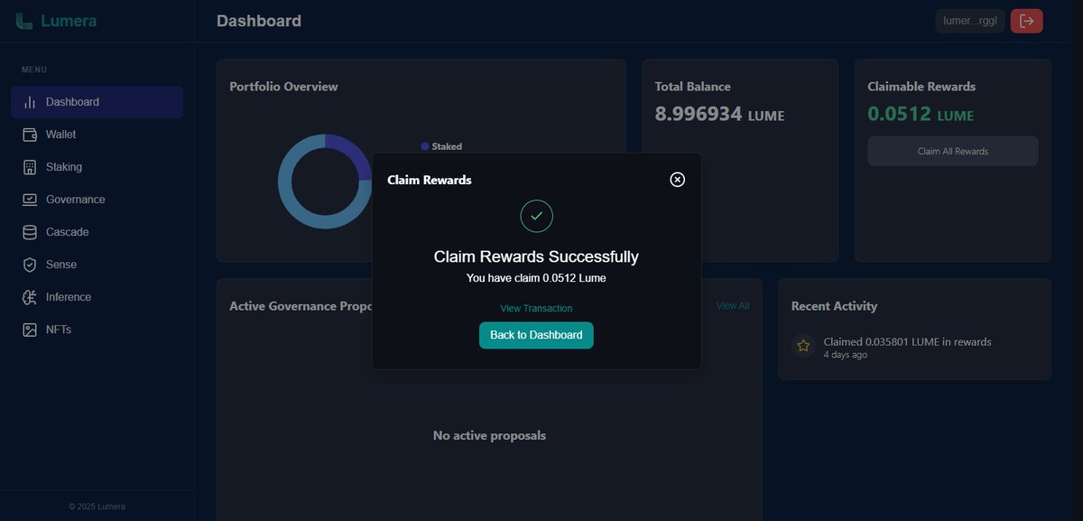Image resolution: width=1083 pixels, height=521 pixels.
Task: Click the red logout icon button
Action: point(1026,21)
